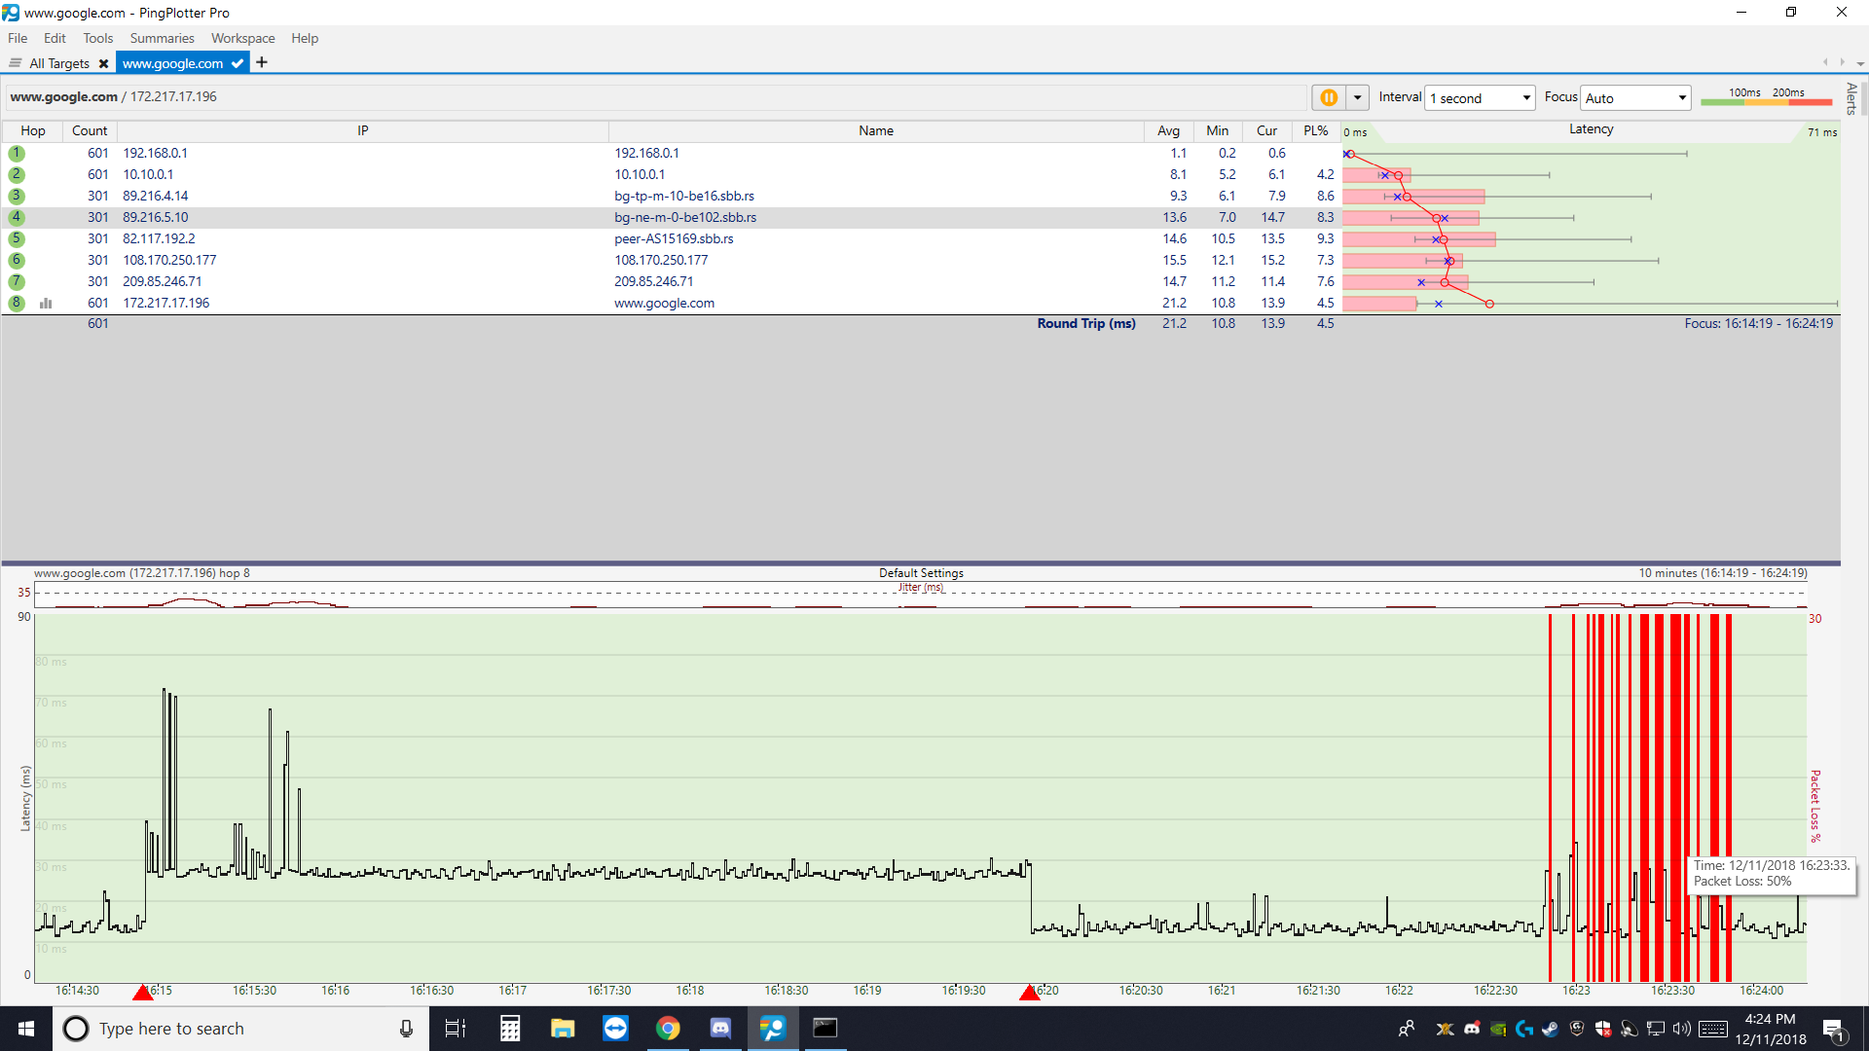Open the Workspace menu

[242, 38]
